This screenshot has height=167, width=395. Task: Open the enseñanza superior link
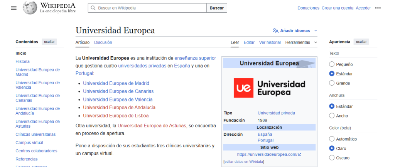pos(195,58)
